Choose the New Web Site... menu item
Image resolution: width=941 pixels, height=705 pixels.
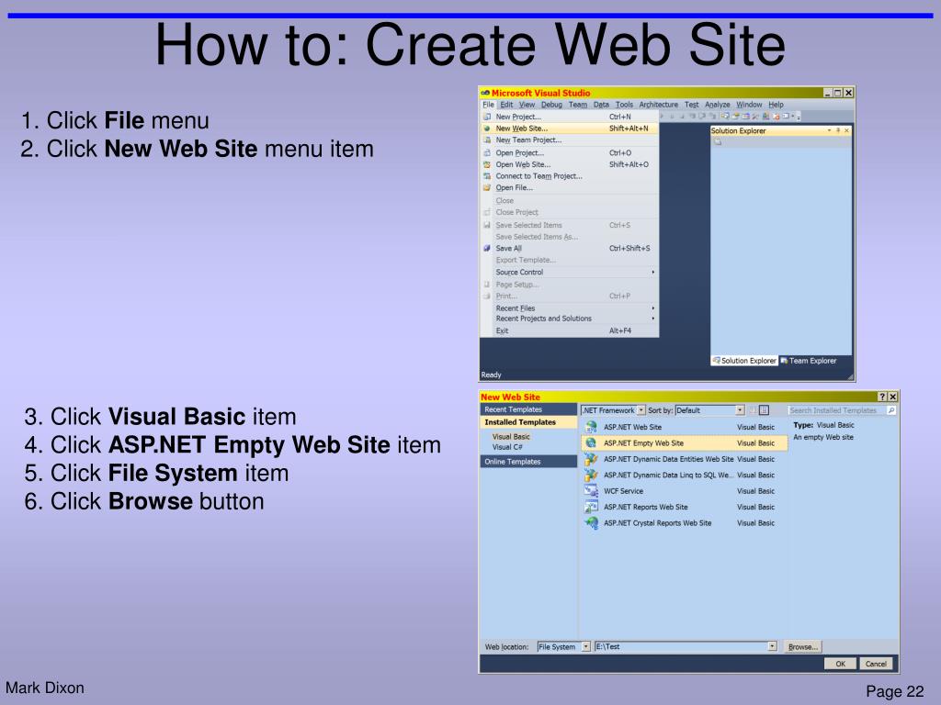(570, 129)
